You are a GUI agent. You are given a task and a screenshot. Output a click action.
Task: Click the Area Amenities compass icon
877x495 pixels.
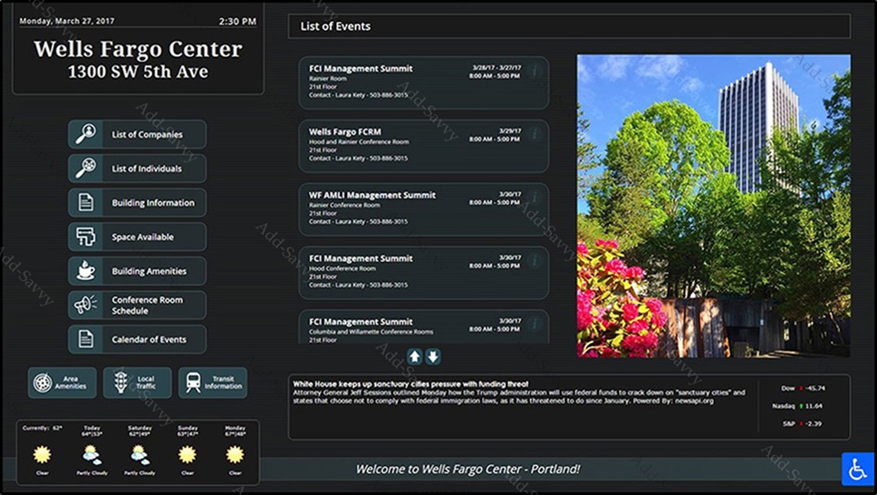pyautogui.click(x=43, y=383)
